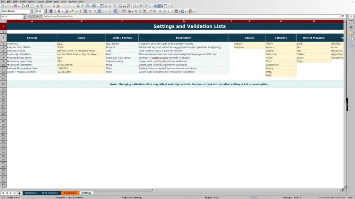Click the zoom in plus button
Image resolution: width=355 pixels, height=199 pixels.
pyautogui.click(x=344, y=197)
